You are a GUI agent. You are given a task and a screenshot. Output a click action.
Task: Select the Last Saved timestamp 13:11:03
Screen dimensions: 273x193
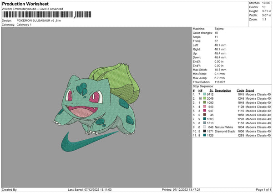coord(106,189)
